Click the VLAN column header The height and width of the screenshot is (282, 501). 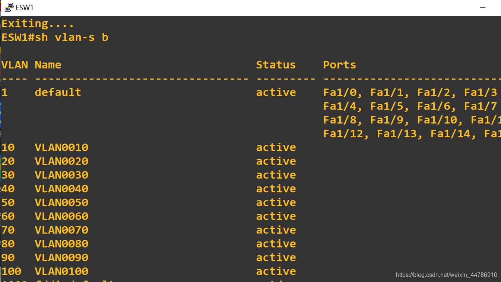[x=15, y=65]
